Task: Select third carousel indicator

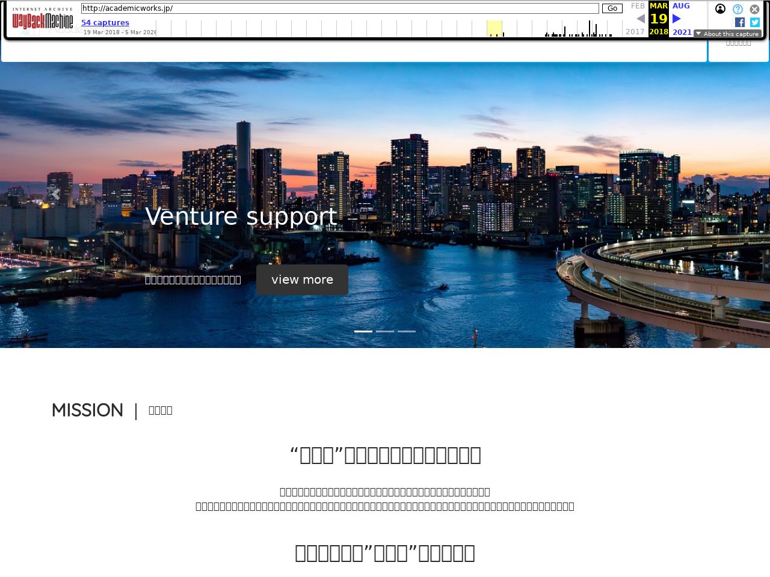Action: (x=407, y=331)
